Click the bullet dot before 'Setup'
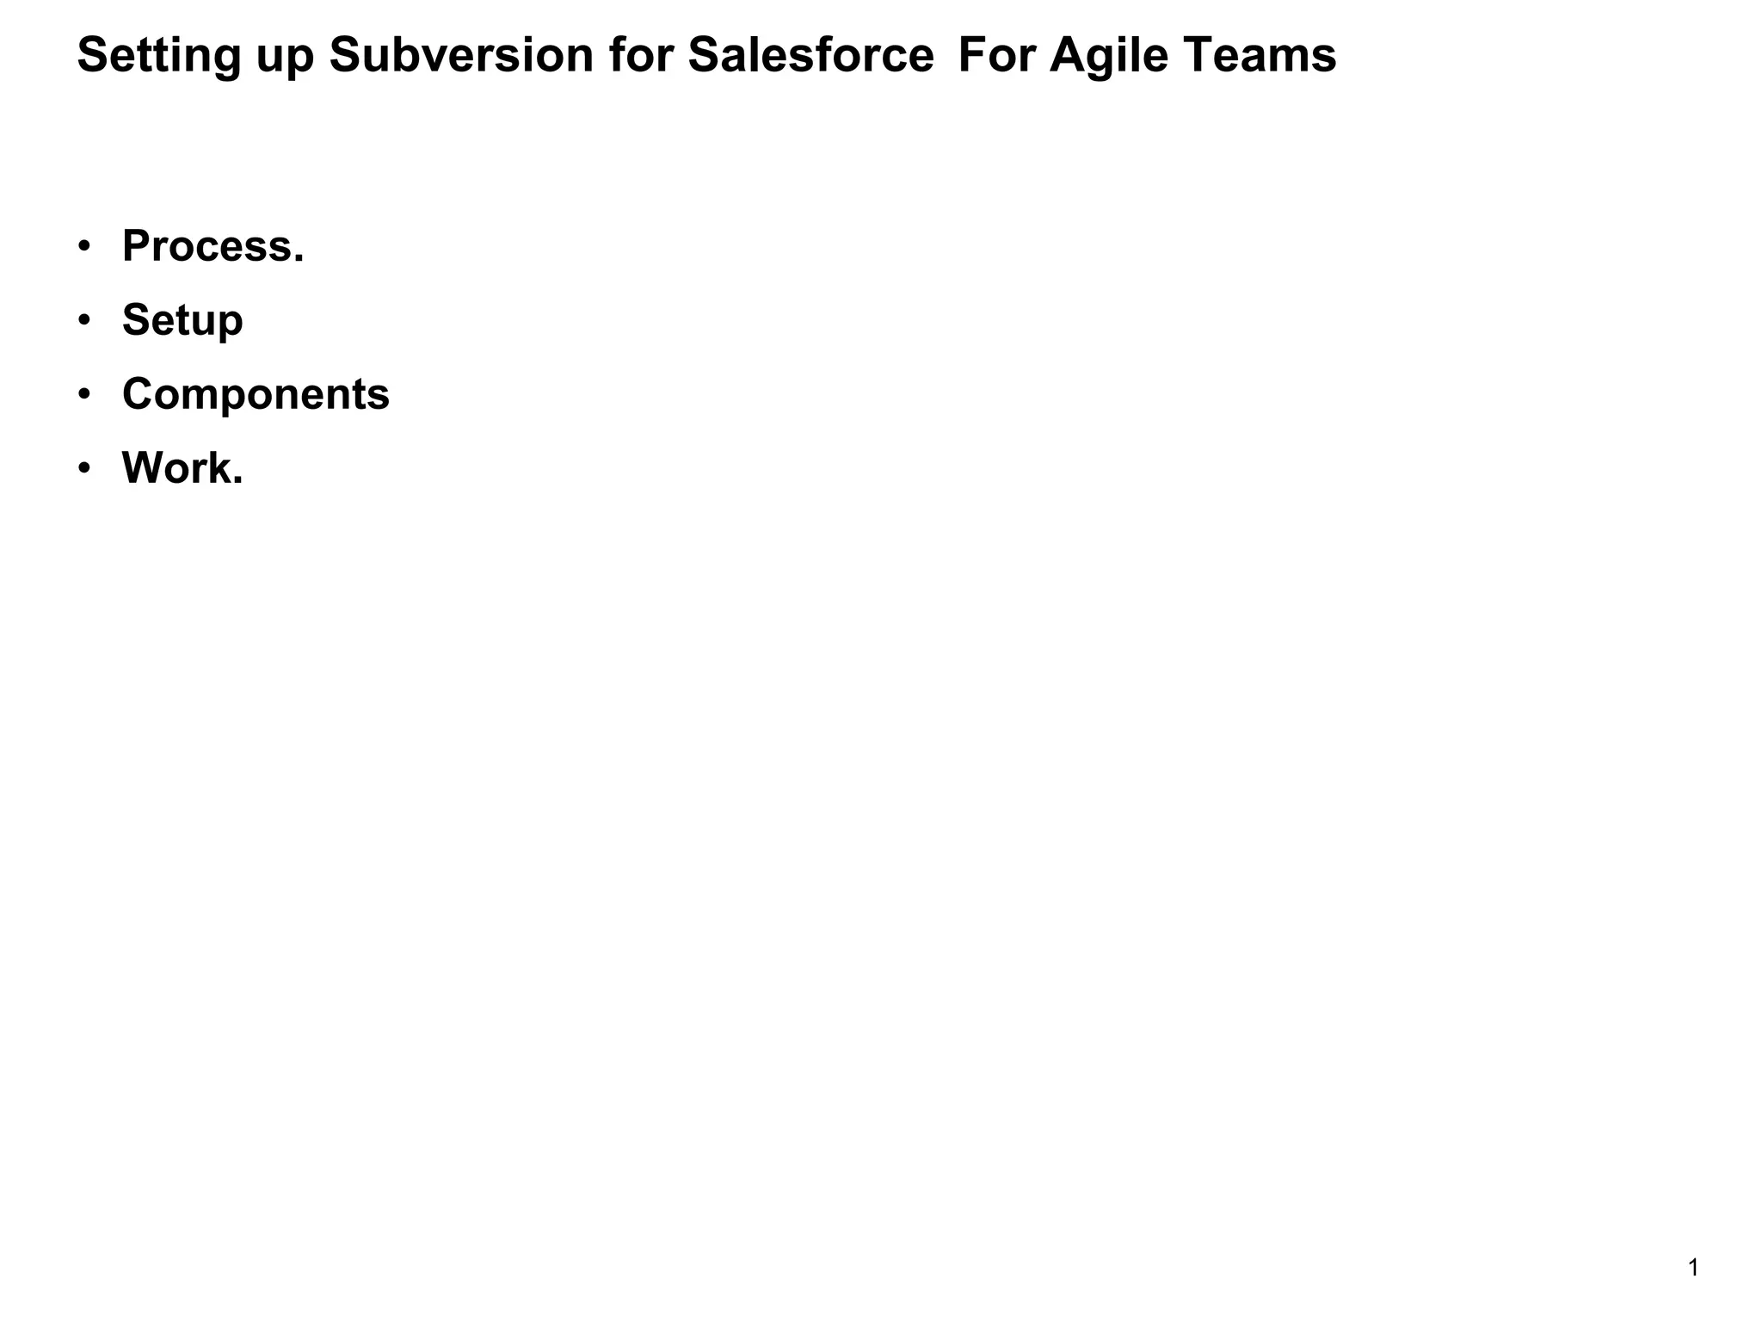1762x1322 pixels. coord(83,321)
